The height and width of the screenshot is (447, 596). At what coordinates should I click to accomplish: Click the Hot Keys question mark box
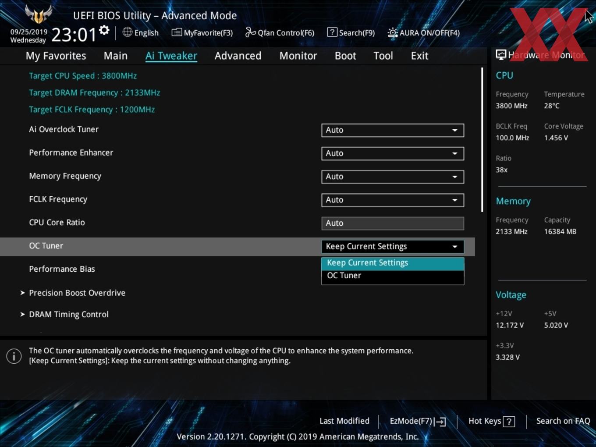pos(509,422)
